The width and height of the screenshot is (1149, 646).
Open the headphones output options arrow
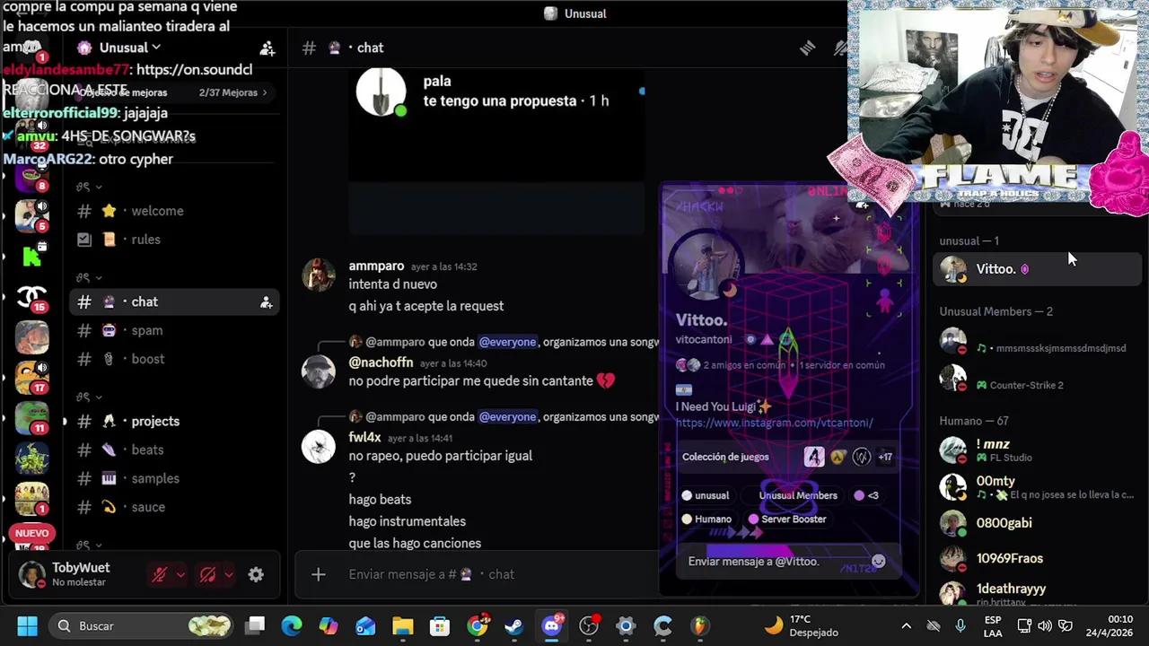pos(229,574)
